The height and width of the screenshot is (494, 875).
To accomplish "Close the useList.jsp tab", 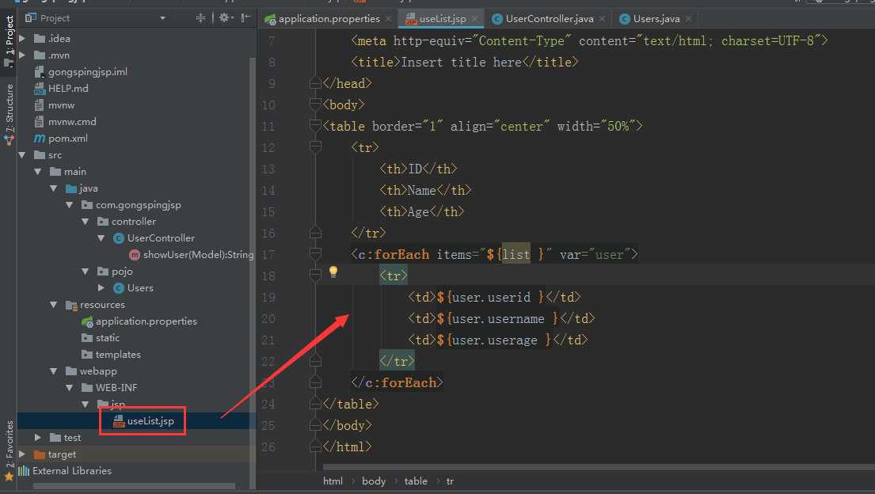I will pyautogui.click(x=475, y=19).
